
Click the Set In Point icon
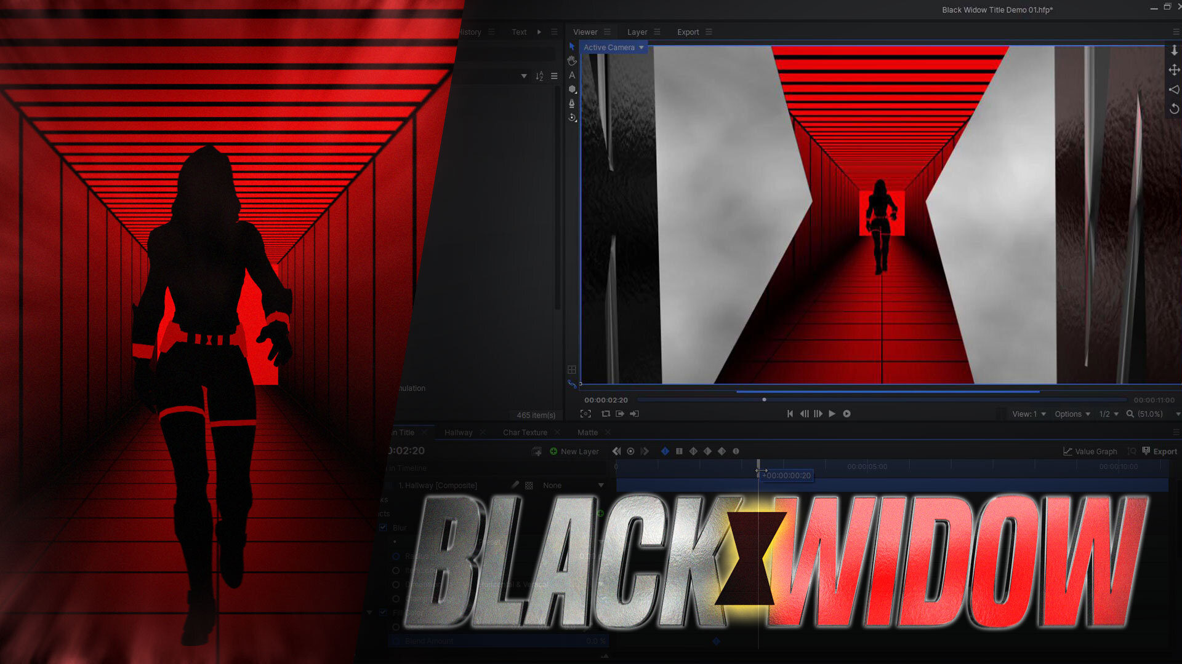coord(634,414)
